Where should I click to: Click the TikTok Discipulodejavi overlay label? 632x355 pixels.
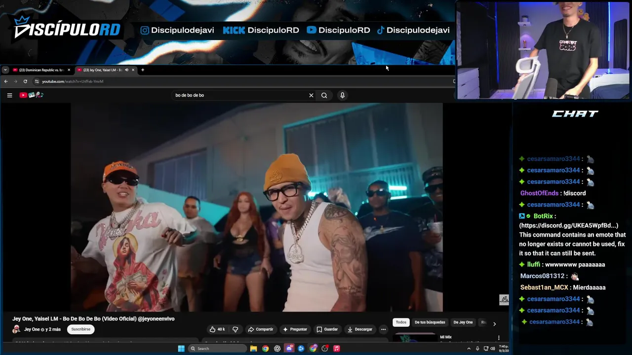click(413, 30)
